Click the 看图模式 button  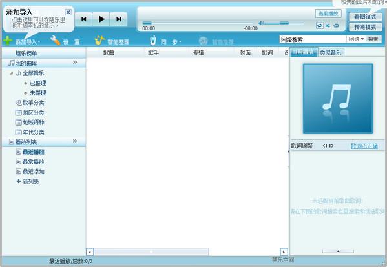(x=365, y=17)
